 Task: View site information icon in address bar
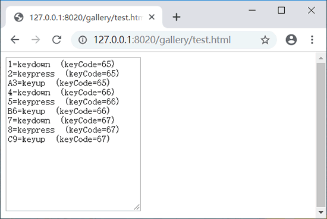[83, 40]
